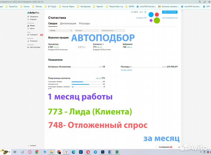
Task: Open Microsoft Word from the taskbar
Action: click(x=110, y=152)
